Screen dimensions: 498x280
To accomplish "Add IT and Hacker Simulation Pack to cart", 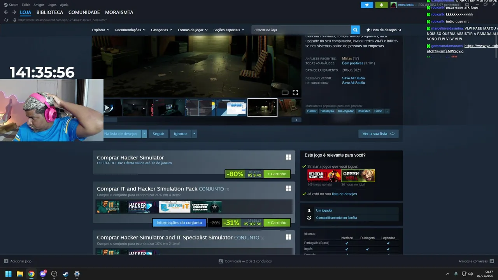I will tap(277, 223).
